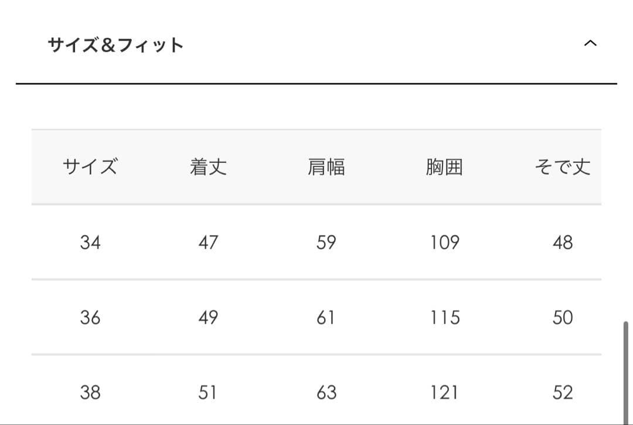Click the 肩幅 column header
The image size is (633, 425).
[326, 167]
